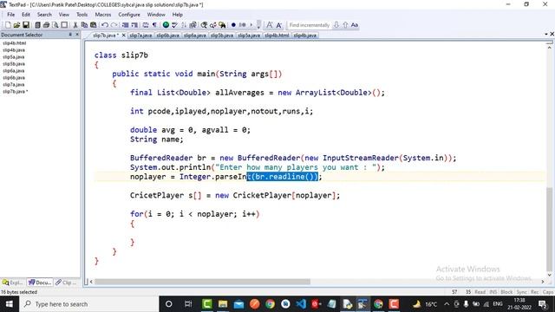Select slip6b.java in Document Selector
Viewport: 555px width, 312px height.
tap(14, 77)
